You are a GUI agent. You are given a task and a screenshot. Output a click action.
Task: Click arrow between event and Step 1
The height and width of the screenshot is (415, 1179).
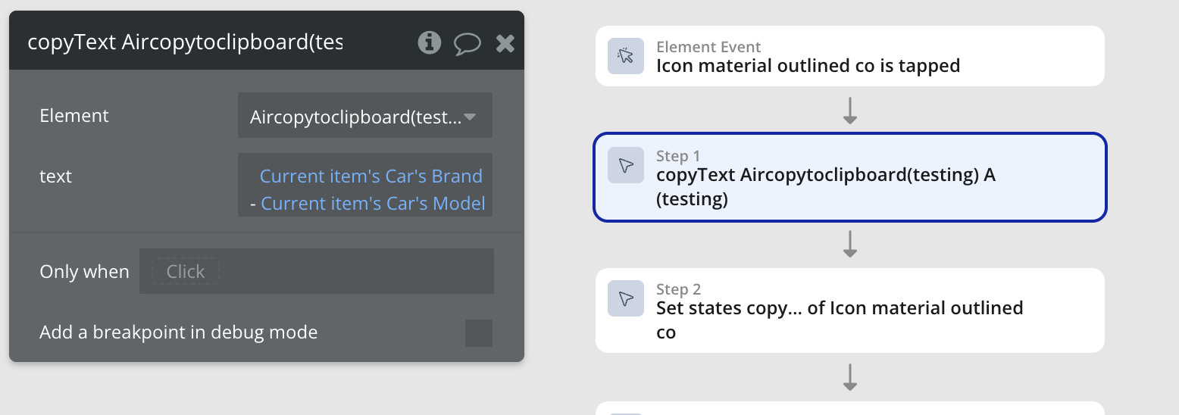(850, 111)
